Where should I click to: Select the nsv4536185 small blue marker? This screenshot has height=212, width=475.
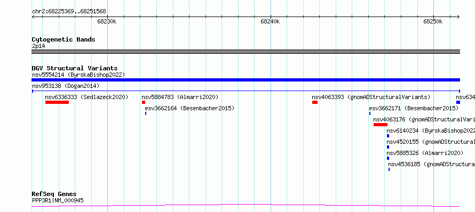click(x=389, y=169)
